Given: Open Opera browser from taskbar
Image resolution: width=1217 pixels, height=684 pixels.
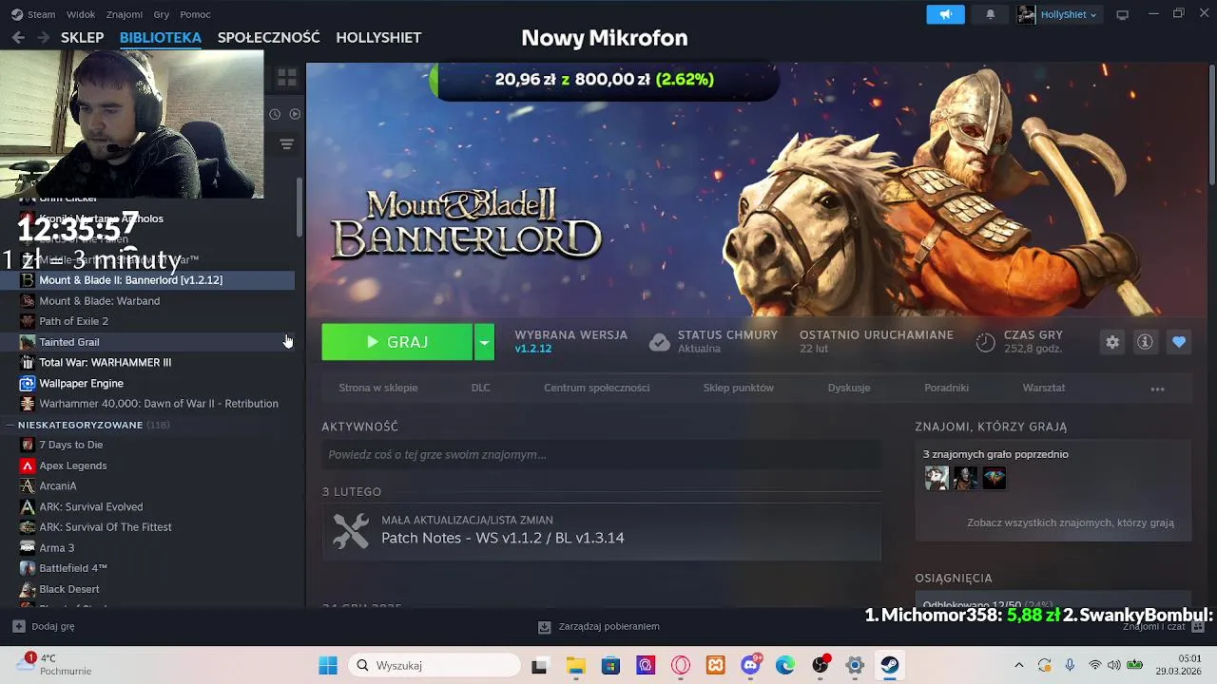Looking at the screenshot, I should [681, 665].
